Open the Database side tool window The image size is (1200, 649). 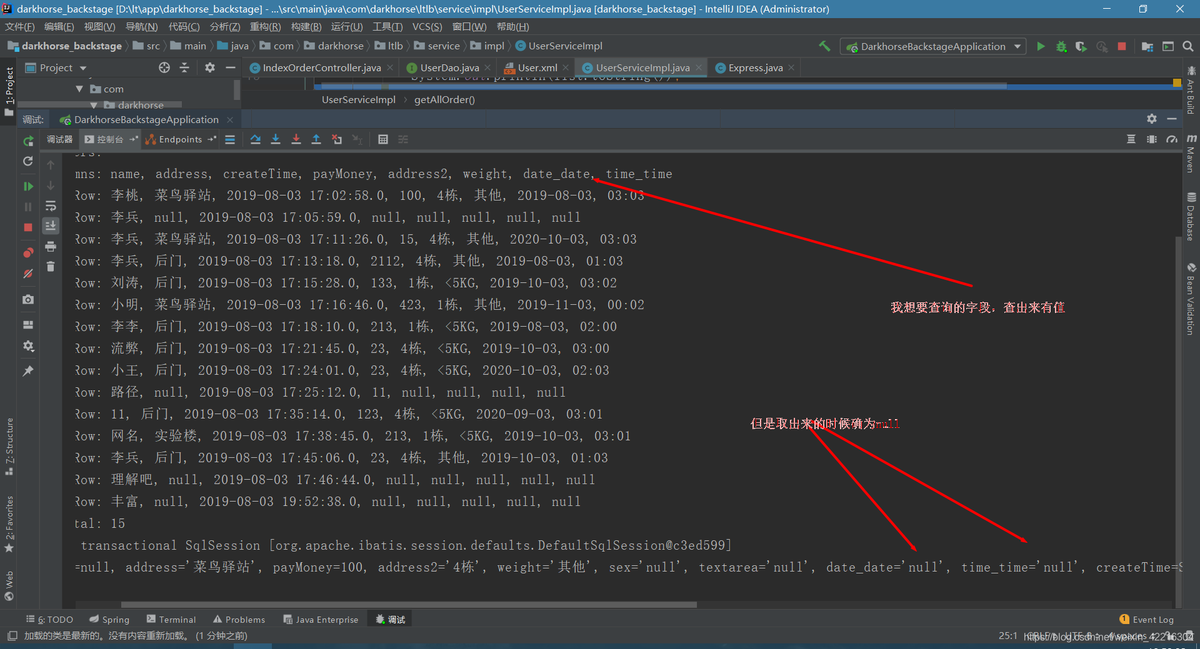pyautogui.click(x=1191, y=216)
